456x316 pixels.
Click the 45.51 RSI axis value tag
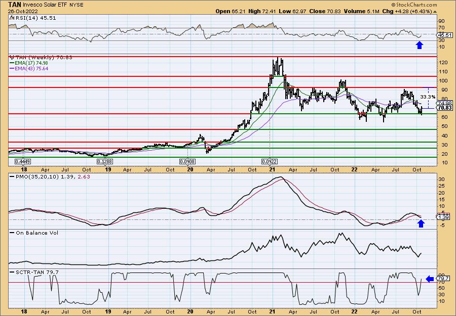pyautogui.click(x=445, y=35)
